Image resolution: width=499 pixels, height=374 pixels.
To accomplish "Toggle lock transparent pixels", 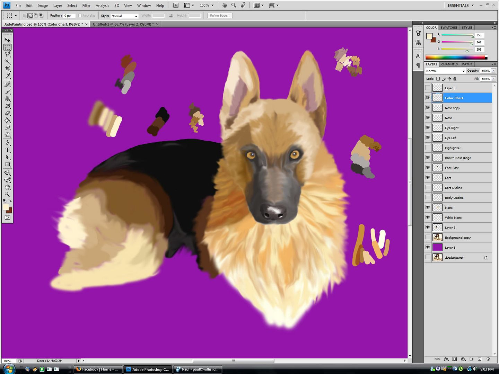I will (x=438, y=79).
